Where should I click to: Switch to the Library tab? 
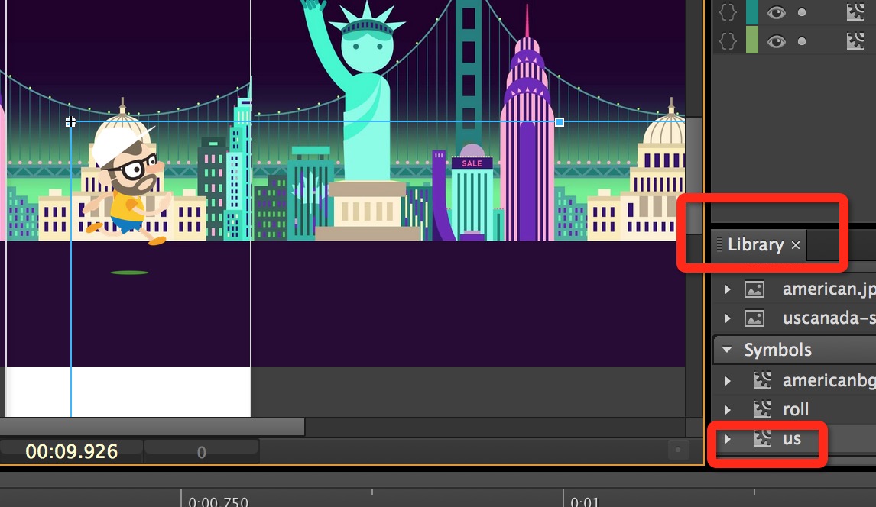(x=755, y=244)
